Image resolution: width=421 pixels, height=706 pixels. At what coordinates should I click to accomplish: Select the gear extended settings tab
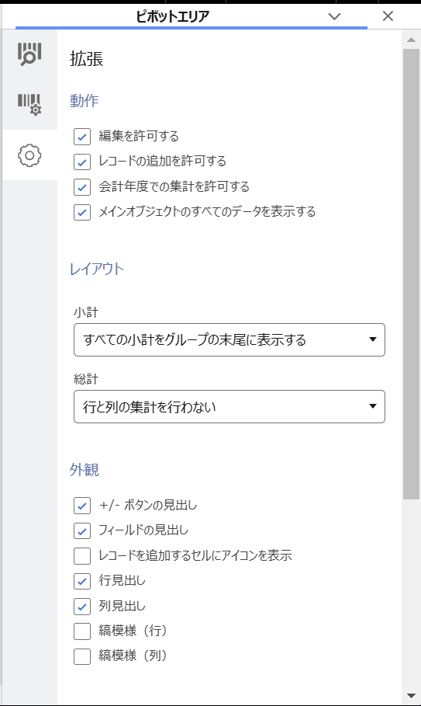29,155
